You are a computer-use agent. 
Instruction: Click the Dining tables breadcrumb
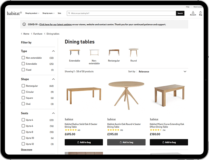tap(53, 34)
